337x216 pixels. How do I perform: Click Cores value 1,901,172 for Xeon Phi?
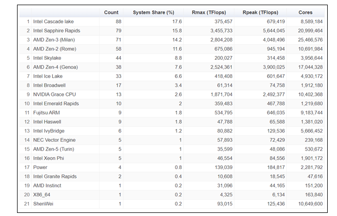(312, 158)
